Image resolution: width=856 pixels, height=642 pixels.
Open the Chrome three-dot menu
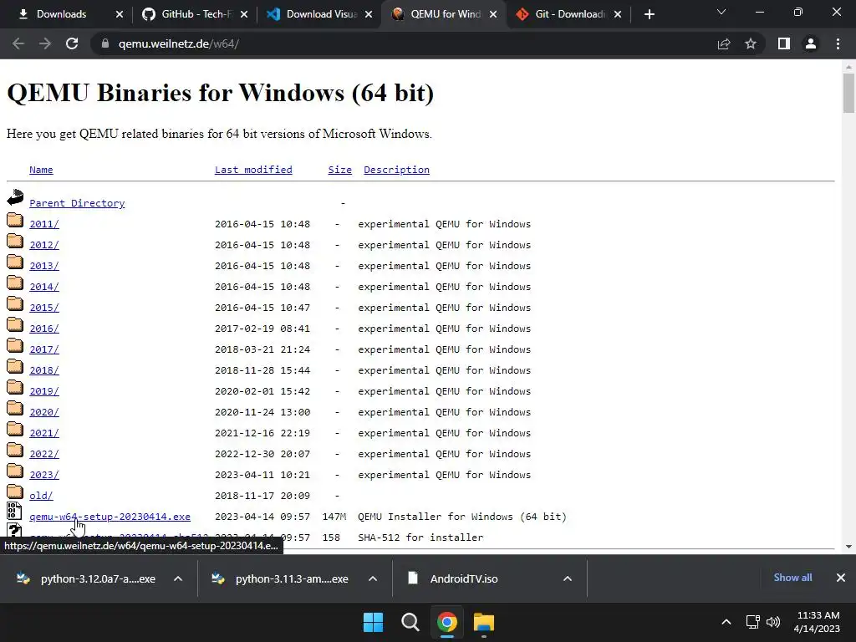click(838, 43)
